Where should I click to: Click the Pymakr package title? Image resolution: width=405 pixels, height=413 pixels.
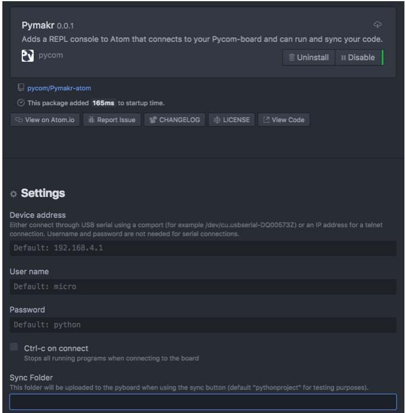click(38, 25)
